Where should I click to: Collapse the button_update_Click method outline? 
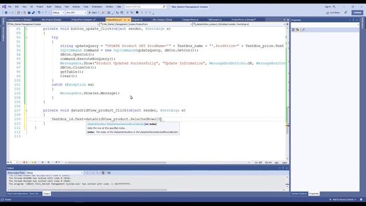click(26, 29)
